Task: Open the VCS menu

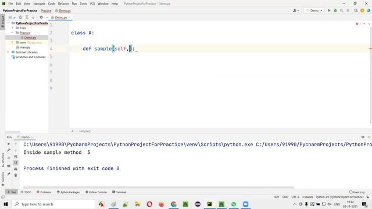Action: [92, 3]
